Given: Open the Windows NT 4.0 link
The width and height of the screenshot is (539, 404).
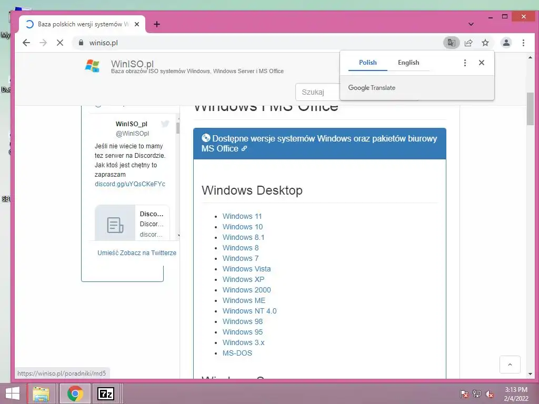Looking at the screenshot, I should [x=249, y=311].
